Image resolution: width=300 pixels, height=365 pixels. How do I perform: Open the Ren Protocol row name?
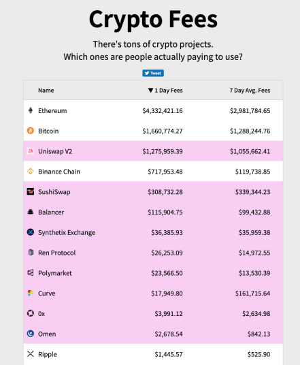coord(56,253)
